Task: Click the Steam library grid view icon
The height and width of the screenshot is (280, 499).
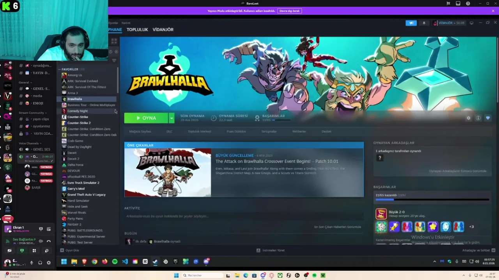Action: pos(114,41)
